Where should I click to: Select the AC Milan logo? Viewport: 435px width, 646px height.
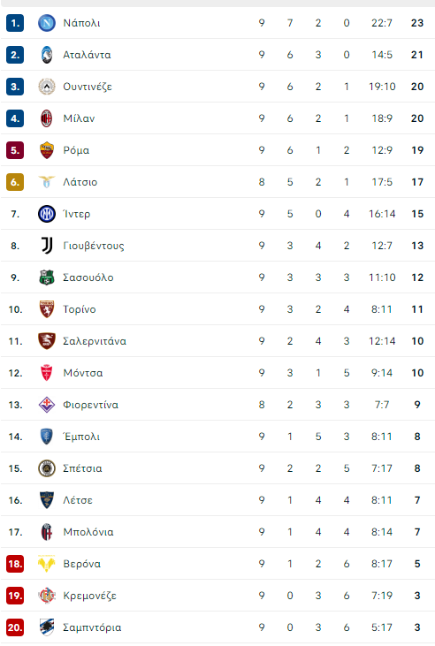tap(47, 118)
